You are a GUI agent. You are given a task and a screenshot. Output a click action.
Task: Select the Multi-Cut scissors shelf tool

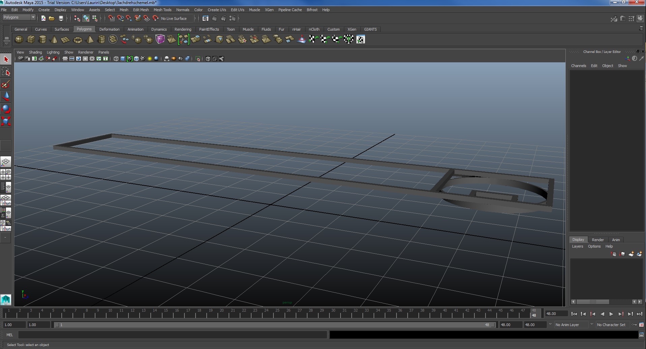tap(183, 39)
